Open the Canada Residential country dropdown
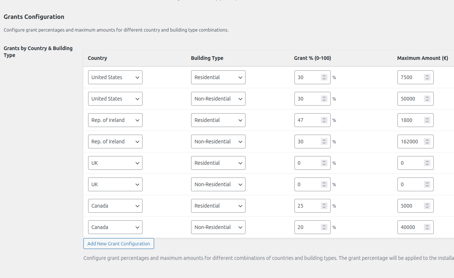Image resolution: width=454 pixels, height=278 pixels. pos(115,205)
